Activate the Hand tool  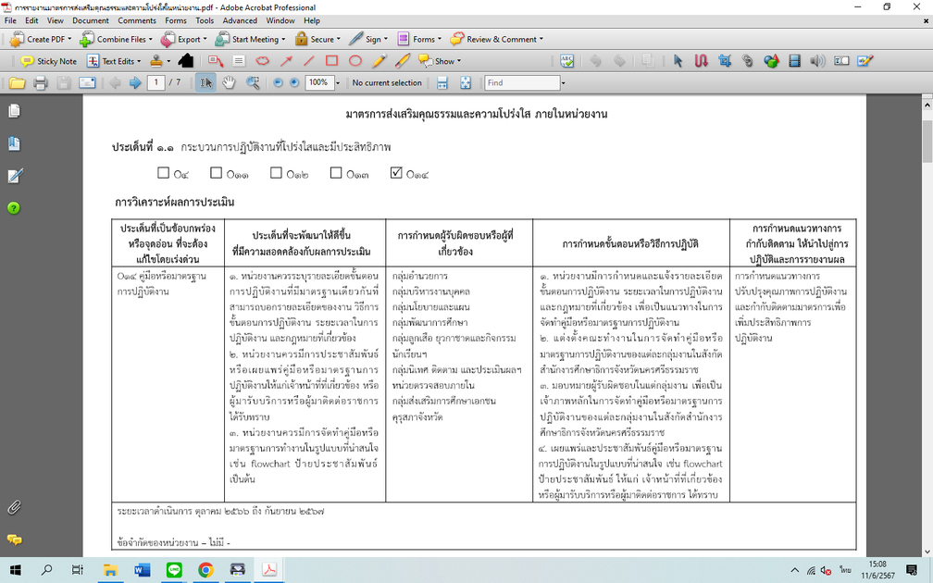(x=230, y=82)
